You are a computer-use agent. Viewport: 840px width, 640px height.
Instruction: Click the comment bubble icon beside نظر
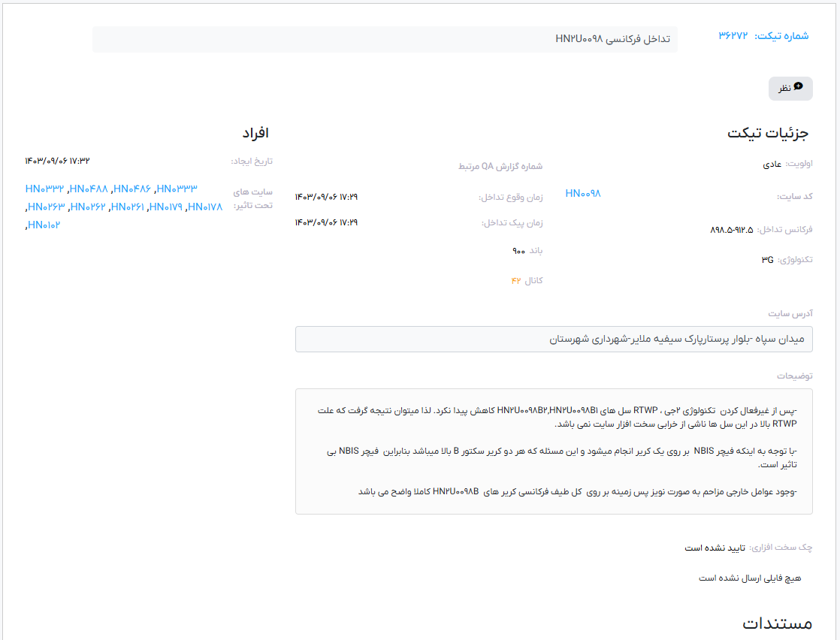[x=798, y=86]
